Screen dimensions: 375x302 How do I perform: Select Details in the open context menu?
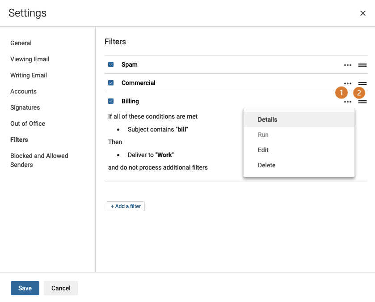pyautogui.click(x=267, y=119)
